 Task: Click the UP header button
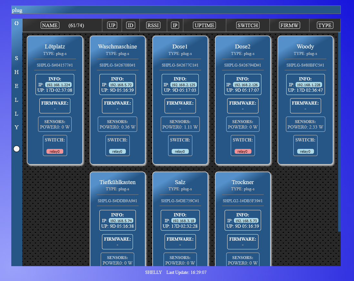pyautogui.click(x=112, y=26)
